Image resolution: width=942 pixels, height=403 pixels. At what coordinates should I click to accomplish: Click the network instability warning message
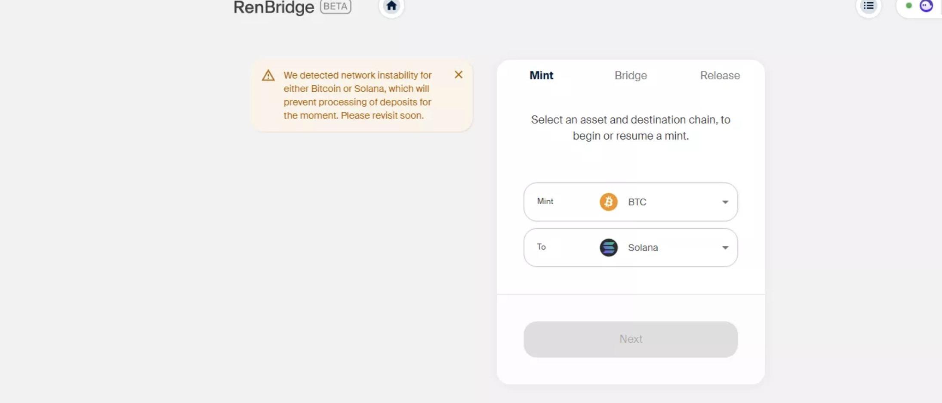click(x=357, y=95)
